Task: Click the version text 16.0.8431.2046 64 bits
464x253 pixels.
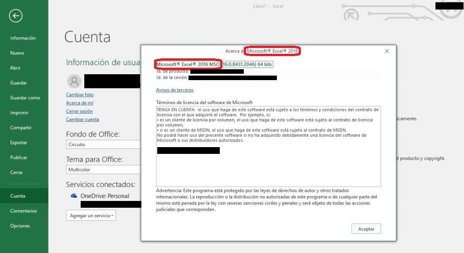Action: [247, 64]
